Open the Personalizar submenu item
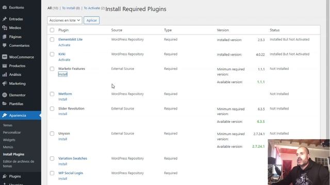Image resolution: width=330 pixels, height=185 pixels. pyautogui.click(x=12, y=133)
